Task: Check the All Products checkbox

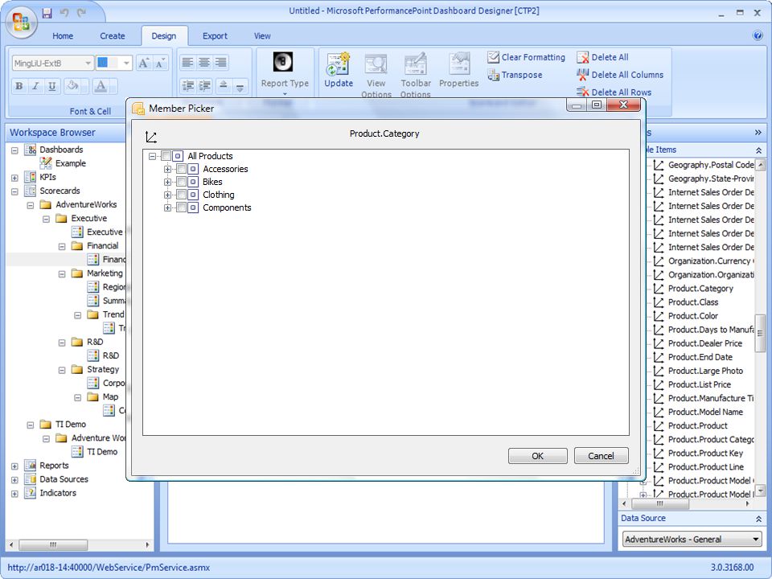Action: 166,156
